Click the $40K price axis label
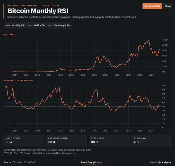The height and width of the screenshot is (166, 175). click(x=165, y=61)
